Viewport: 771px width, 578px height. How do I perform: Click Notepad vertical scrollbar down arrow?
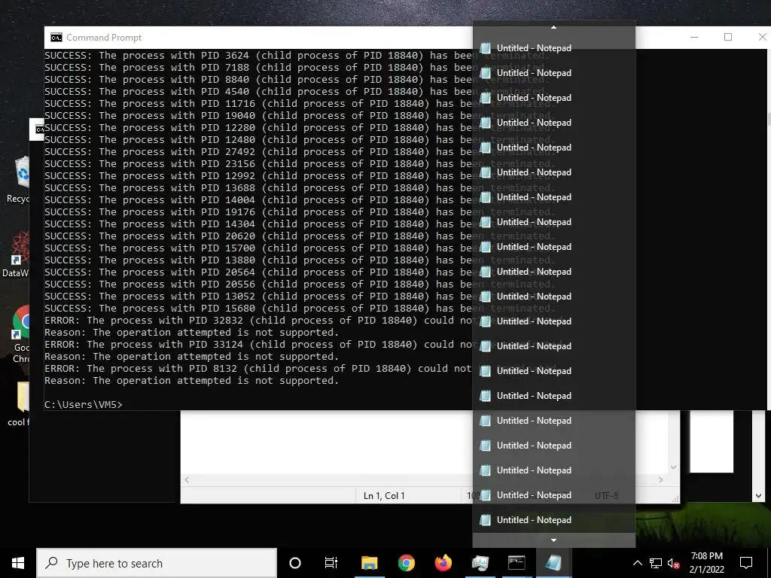pos(674,467)
